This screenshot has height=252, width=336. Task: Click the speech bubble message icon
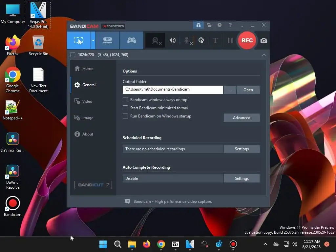pyautogui.click(x=127, y=201)
